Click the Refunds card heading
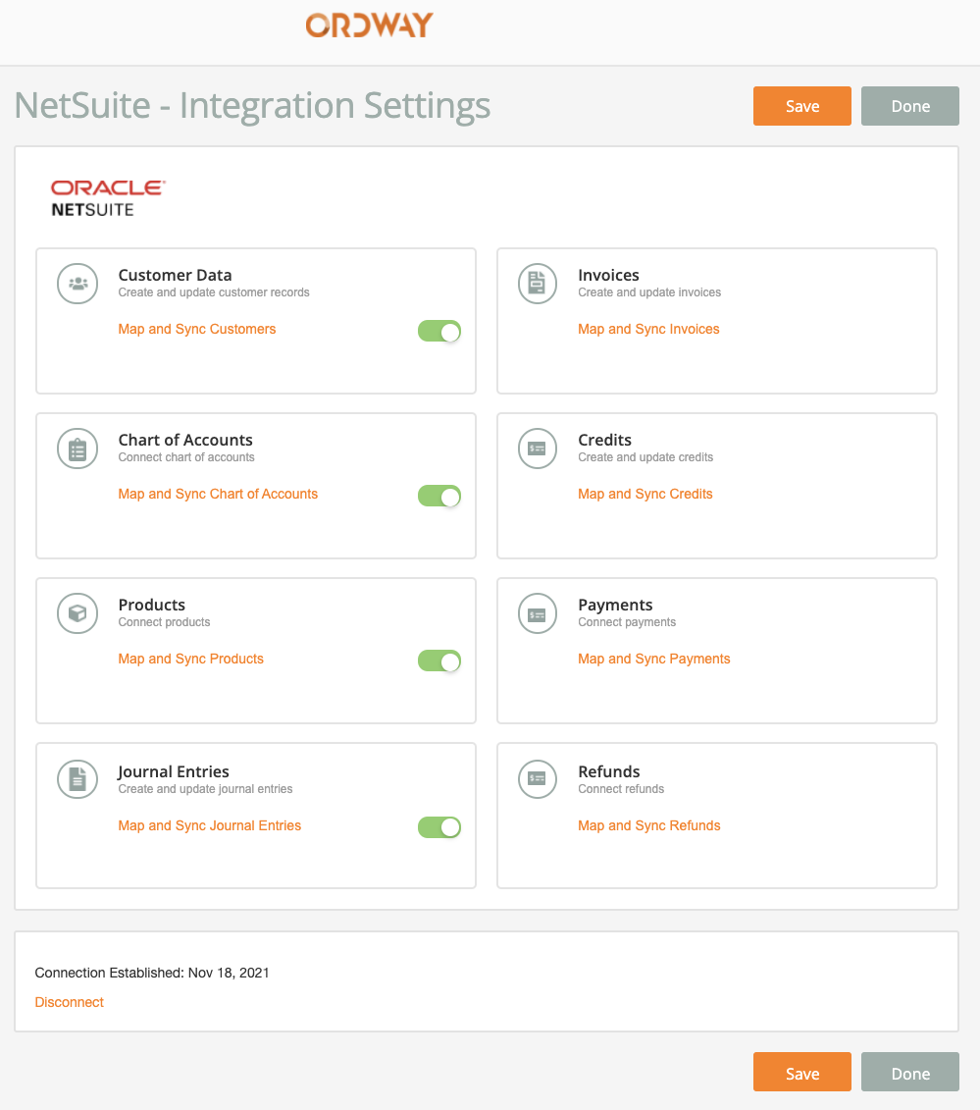 (x=608, y=771)
